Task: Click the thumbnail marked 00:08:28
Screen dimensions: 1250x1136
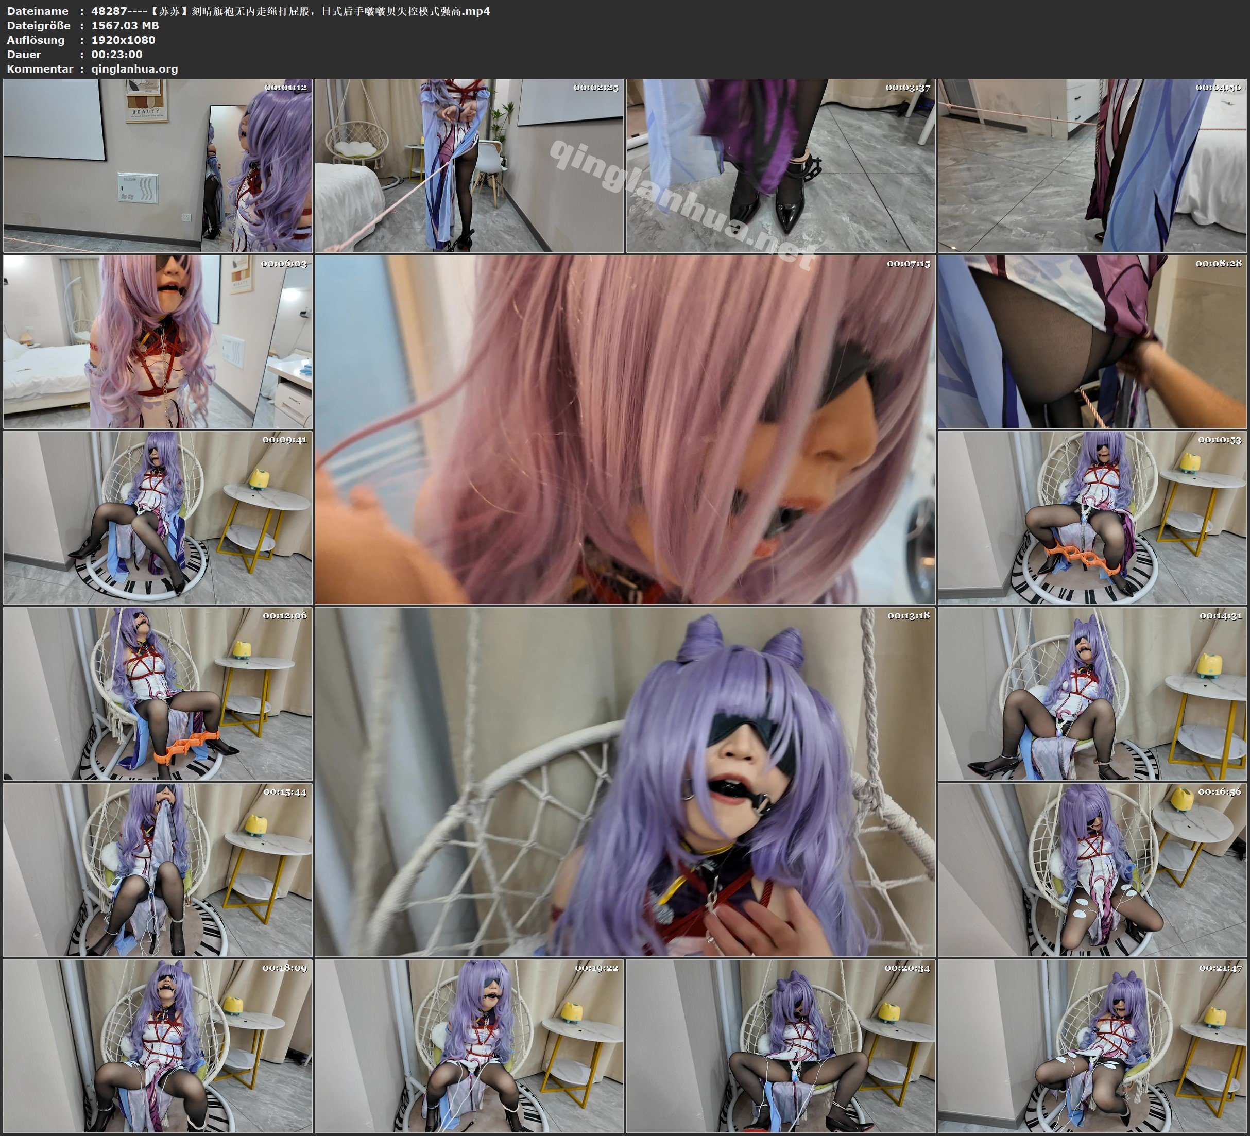Action: tap(1092, 341)
